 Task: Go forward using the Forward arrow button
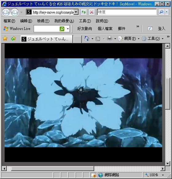pyautogui.click(x=14, y=12)
